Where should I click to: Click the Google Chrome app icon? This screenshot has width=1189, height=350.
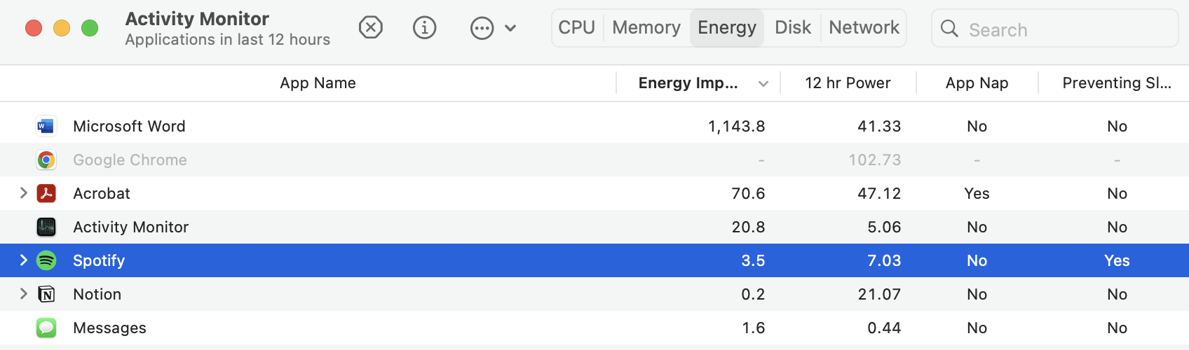46,160
